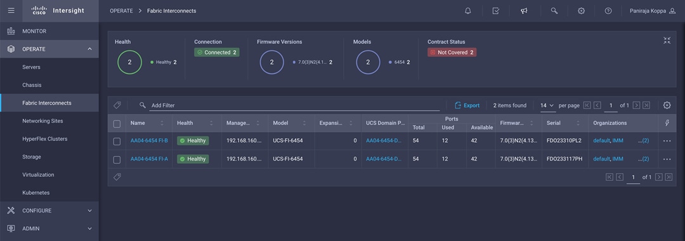This screenshot has height=241, width=685.
Task: Go to next page at top pagination
Action: coord(637,105)
